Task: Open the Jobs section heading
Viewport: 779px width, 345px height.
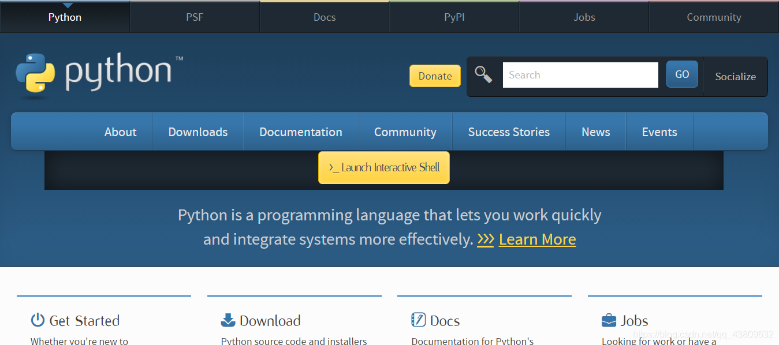Action: click(634, 321)
